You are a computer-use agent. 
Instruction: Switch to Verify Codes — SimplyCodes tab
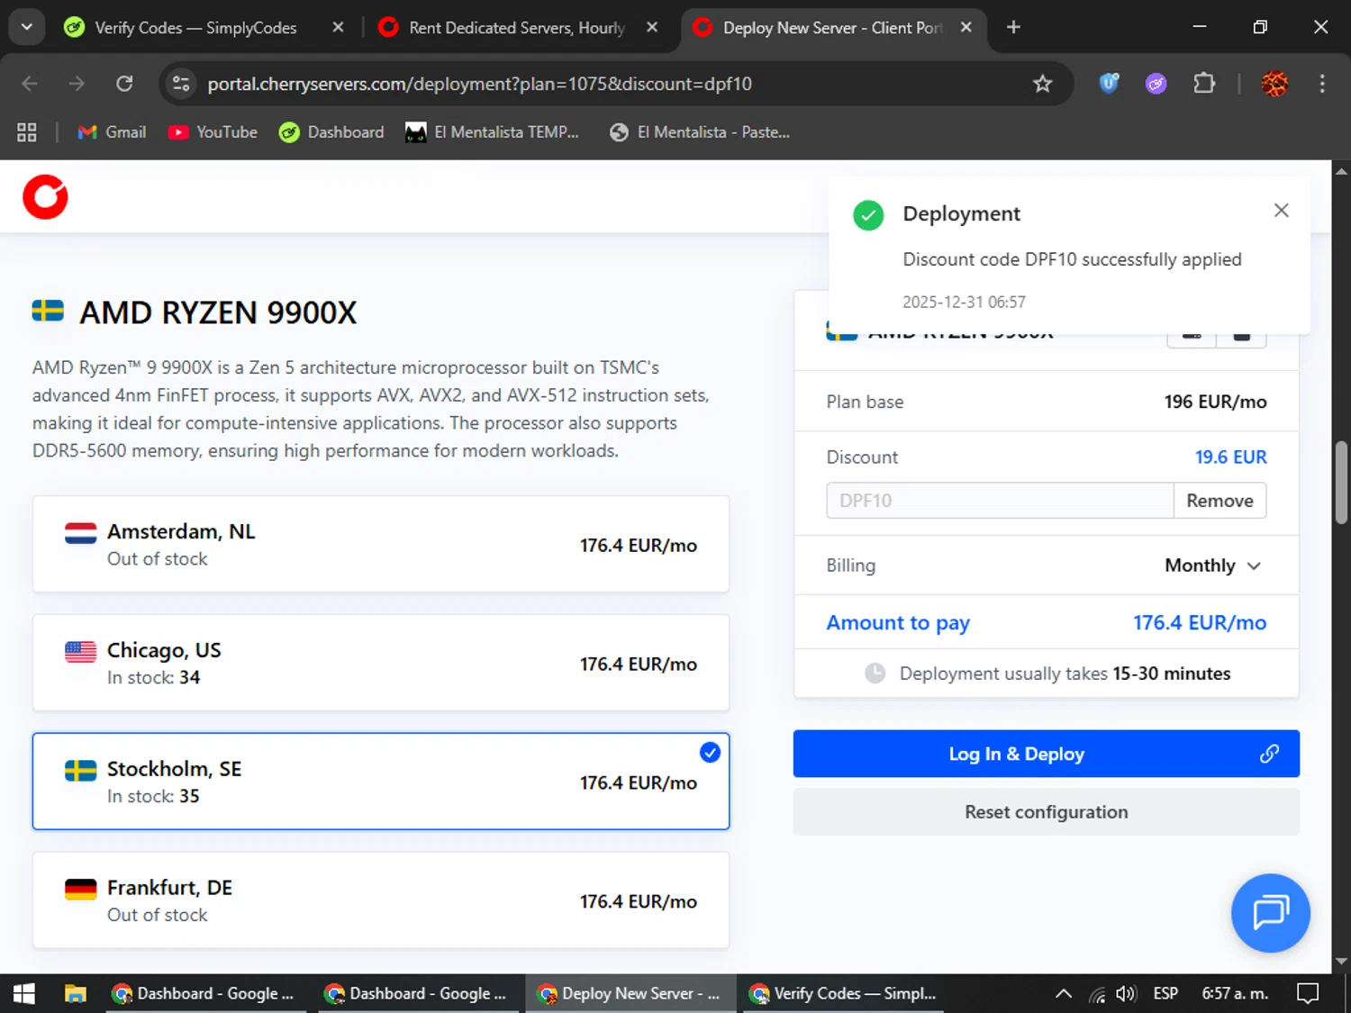pos(195,28)
